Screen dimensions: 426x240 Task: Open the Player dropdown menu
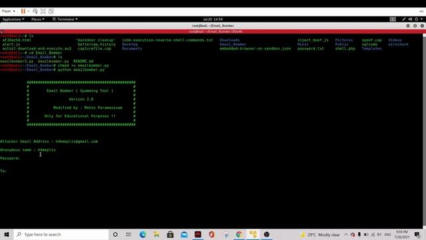pyautogui.click(x=9, y=11)
